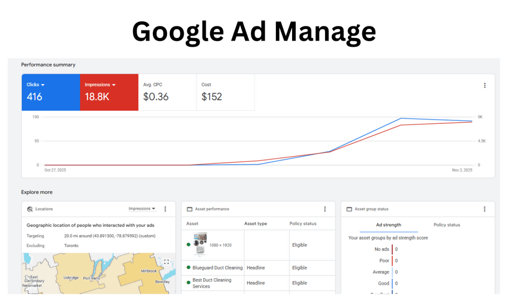Click Eligible status for Blueguard Duct Cleaning
The height and width of the screenshot is (305, 508).
click(x=299, y=268)
